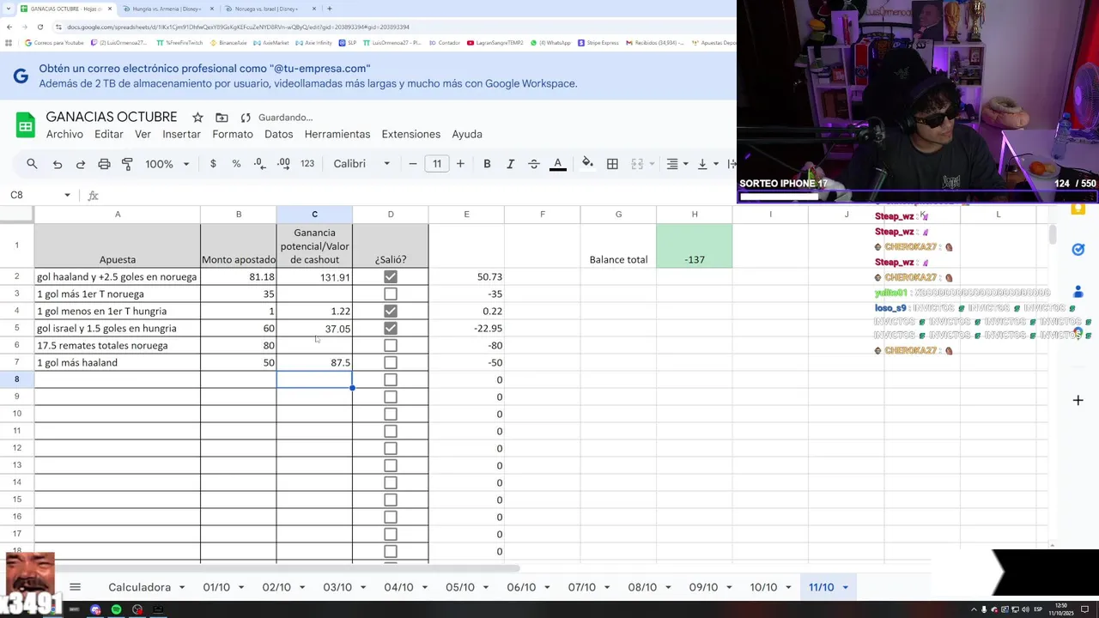Open Calculadora sheet tab menu arrow
This screenshot has width=1099, height=618.
(181, 588)
